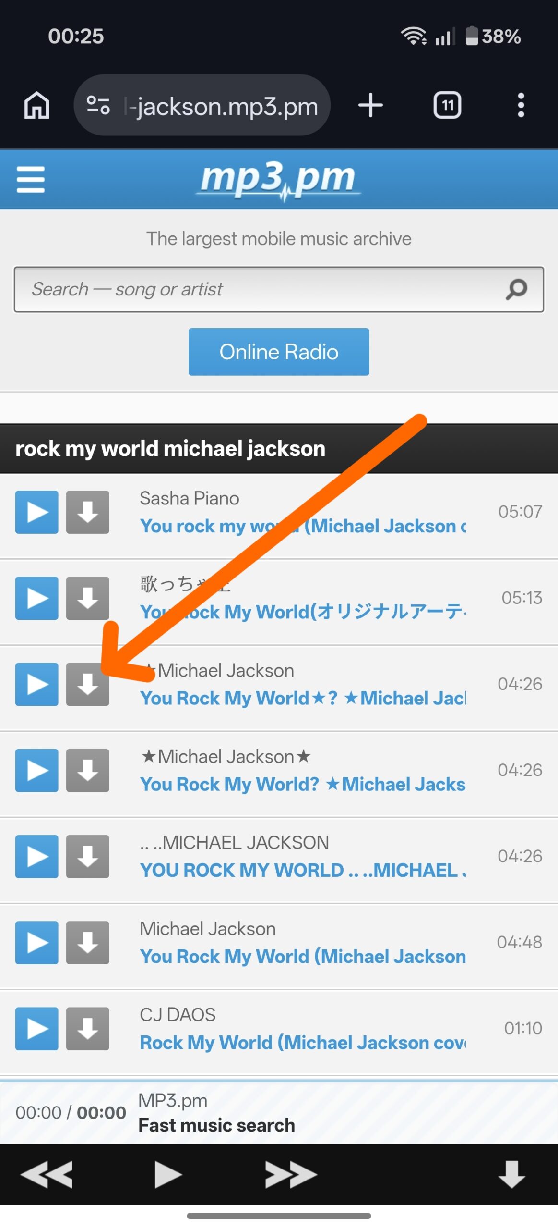This screenshot has height=1230, width=558.
Task: Open the browser tab switcher showing 11
Action: (x=447, y=105)
